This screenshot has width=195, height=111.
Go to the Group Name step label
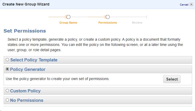(68, 23)
